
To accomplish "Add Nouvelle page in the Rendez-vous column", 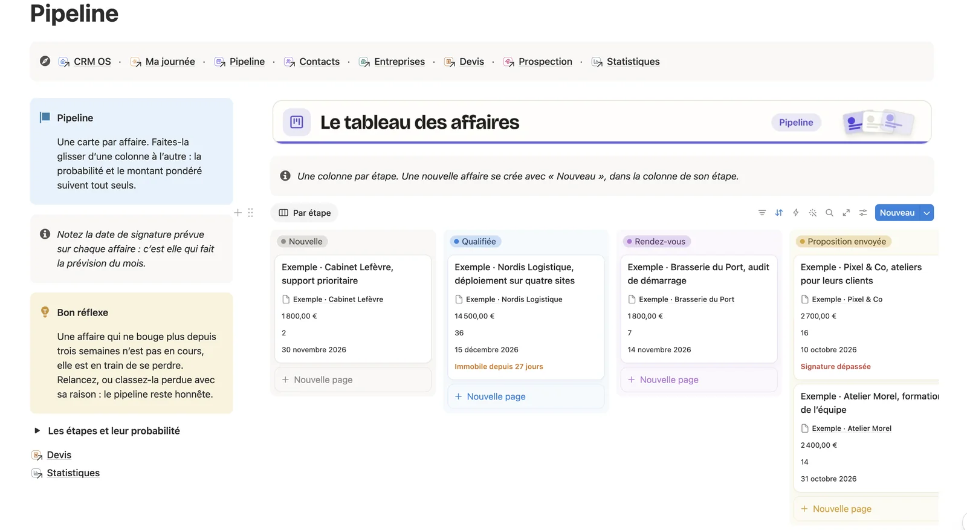I will (699, 380).
